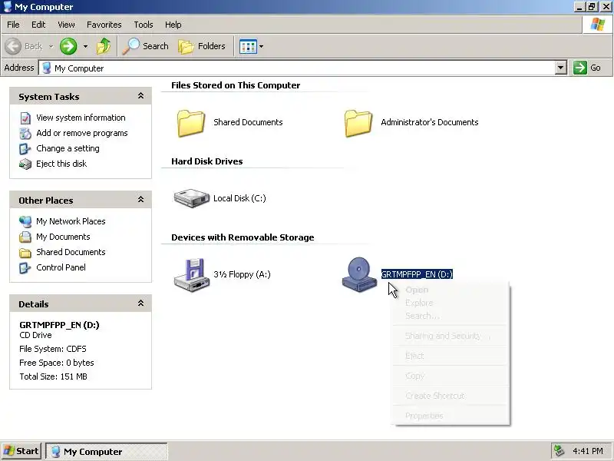
Task: Click the GRTMPFPP_EN (D:) label
Action: pos(417,274)
